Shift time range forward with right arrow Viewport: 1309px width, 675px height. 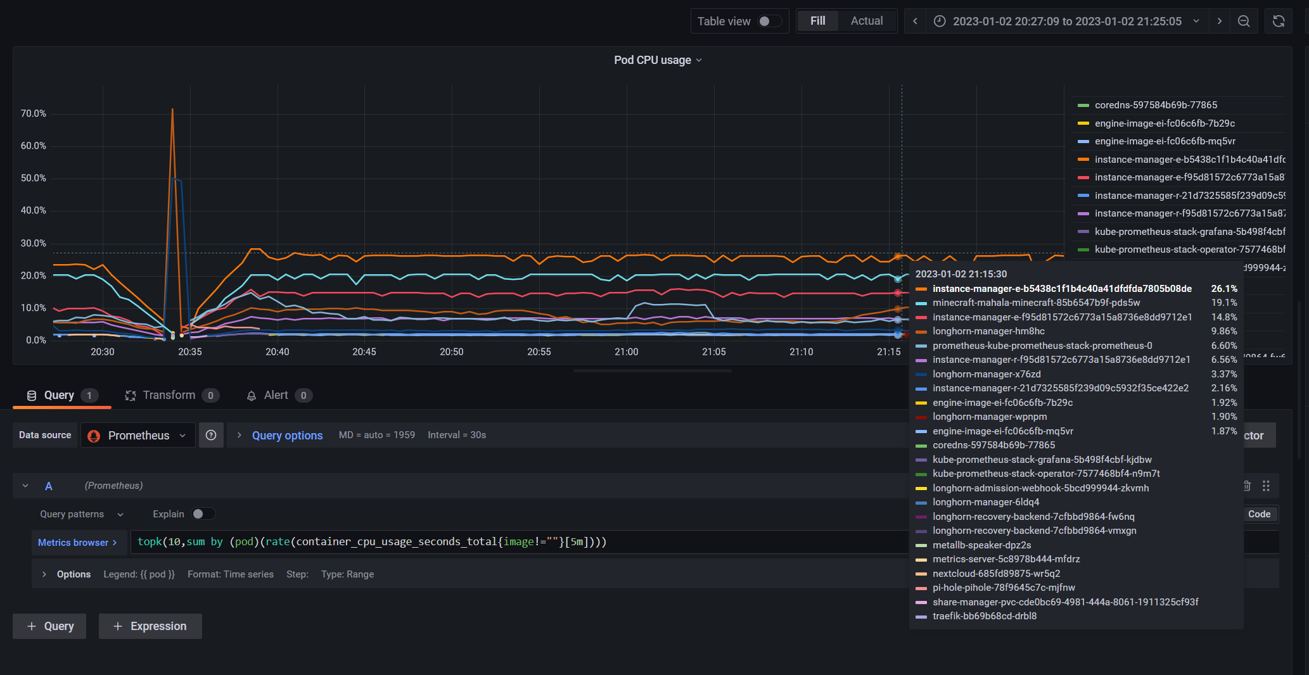tap(1219, 21)
